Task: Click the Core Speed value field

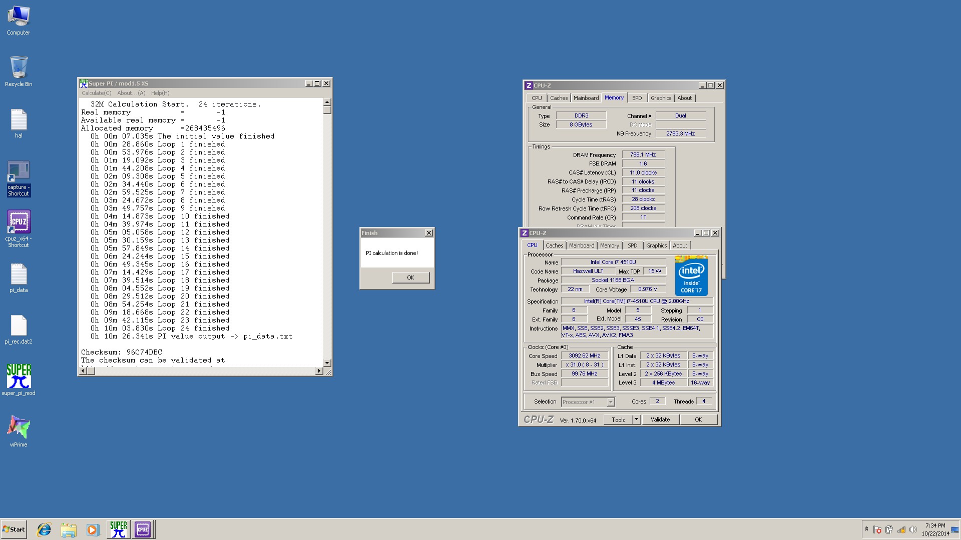Action: [x=584, y=356]
